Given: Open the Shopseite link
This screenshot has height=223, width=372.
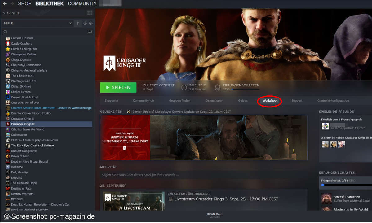Looking at the screenshot, I should pos(111,101).
